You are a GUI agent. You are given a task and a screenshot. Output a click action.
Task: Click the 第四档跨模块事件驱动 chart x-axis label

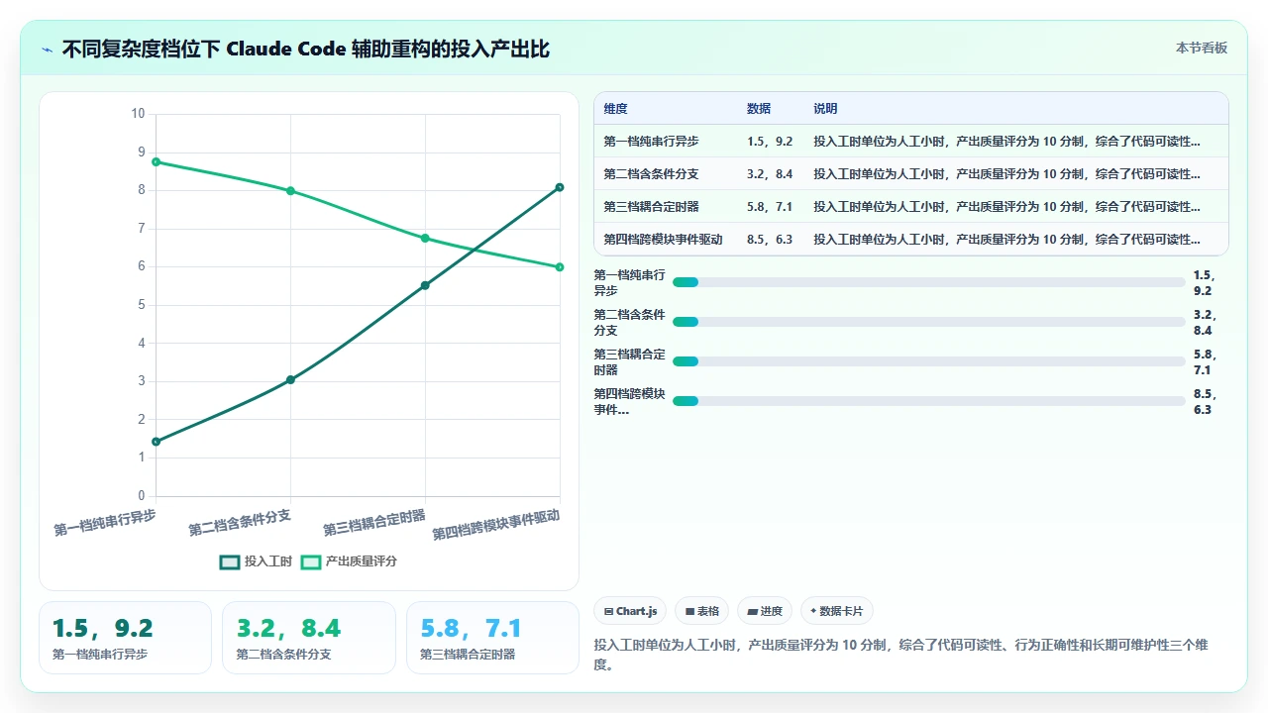[496, 525]
